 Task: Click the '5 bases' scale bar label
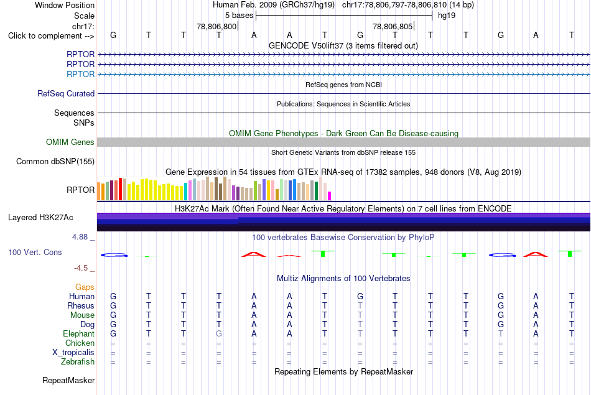[239, 16]
